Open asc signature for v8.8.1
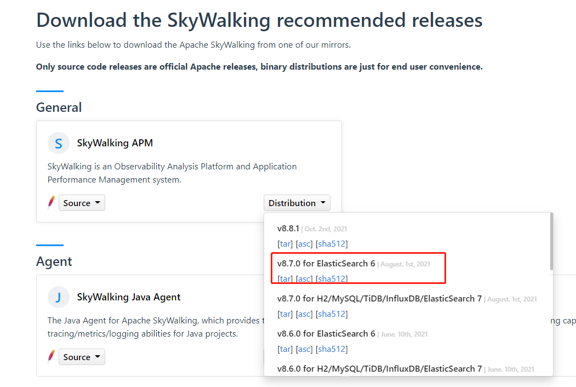This screenshot has width=576, height=387. click(x=304, y=244)
